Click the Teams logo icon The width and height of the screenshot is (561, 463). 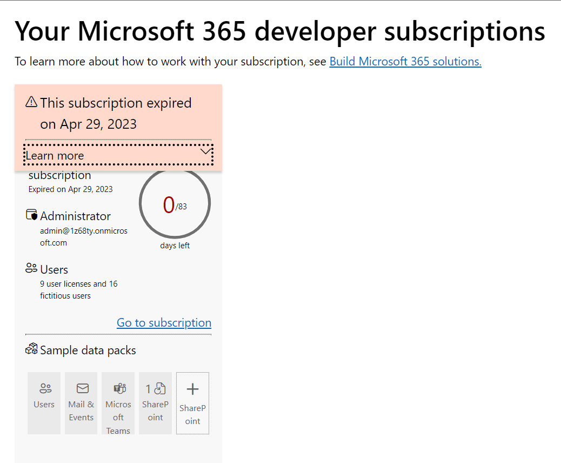coord(120,388)
